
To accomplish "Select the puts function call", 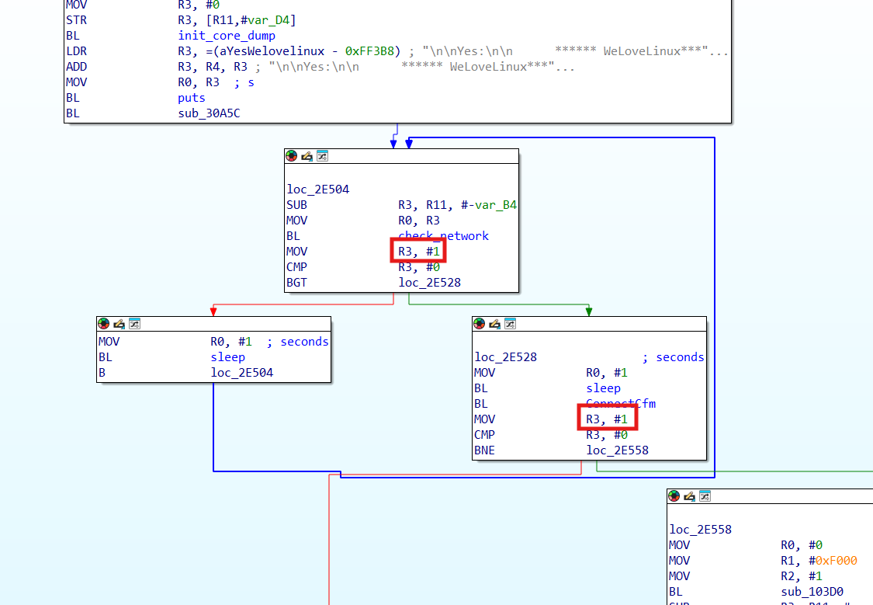I will [192, 98].
